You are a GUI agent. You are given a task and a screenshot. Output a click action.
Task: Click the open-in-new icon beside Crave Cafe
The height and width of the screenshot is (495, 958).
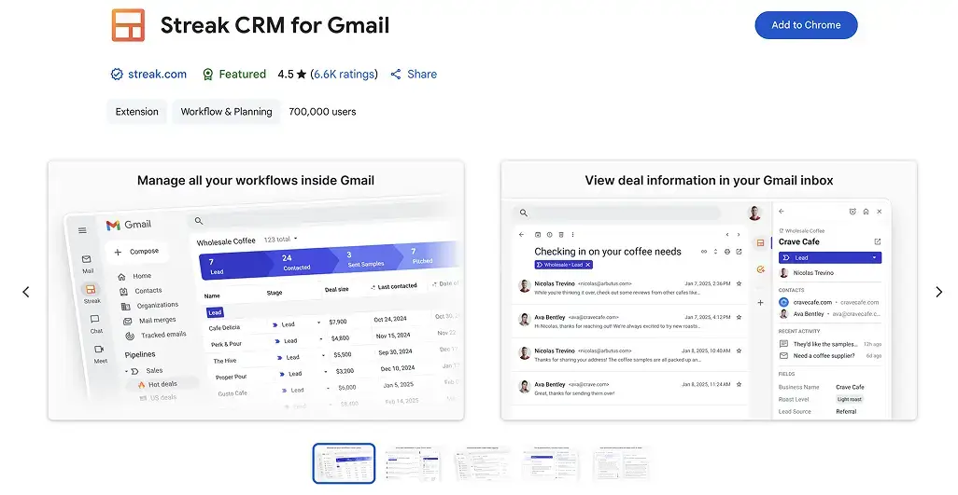point(878,242)
